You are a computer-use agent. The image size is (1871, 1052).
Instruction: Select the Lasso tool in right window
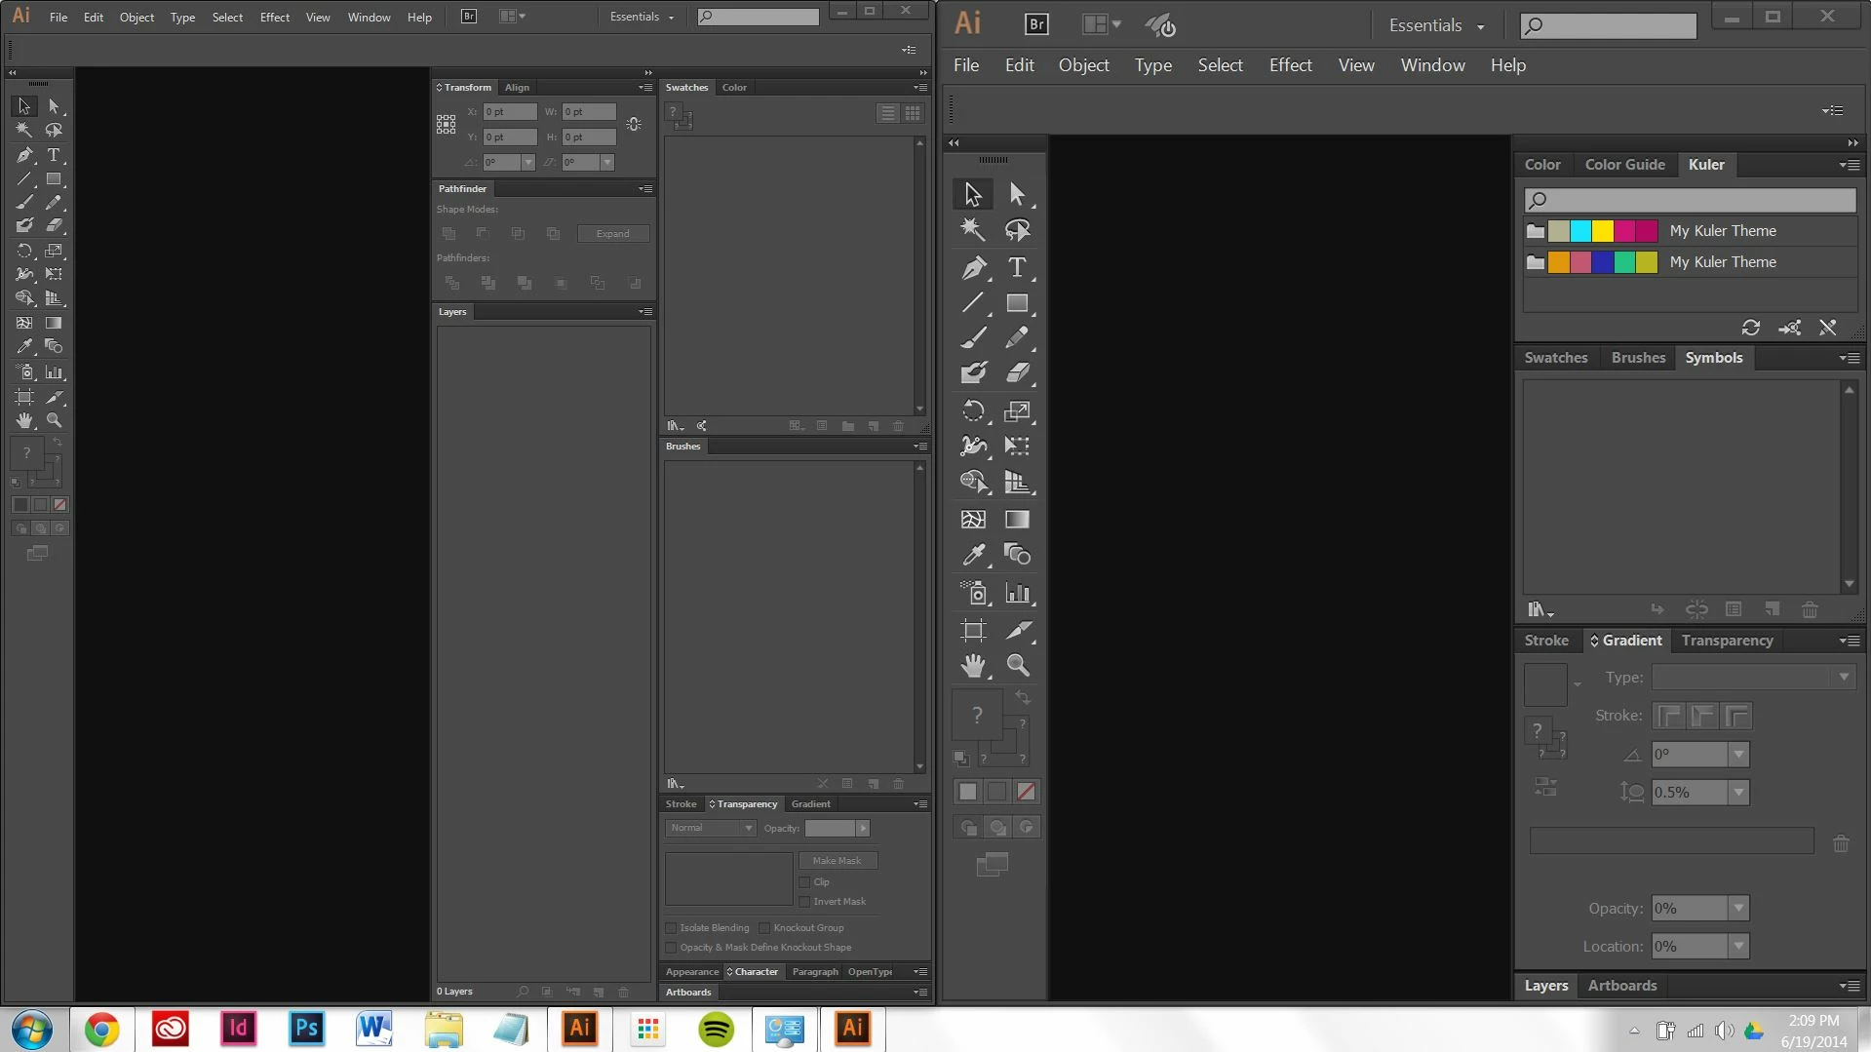[1017, 230]
